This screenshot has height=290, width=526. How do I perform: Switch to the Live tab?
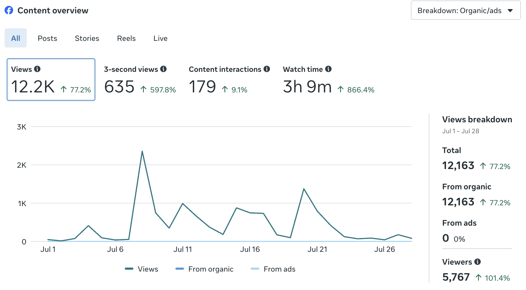(x=160, y=38)
